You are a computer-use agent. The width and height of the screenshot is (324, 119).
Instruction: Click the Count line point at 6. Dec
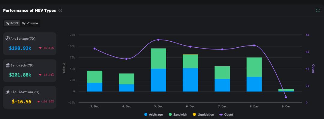pos(190,47)
